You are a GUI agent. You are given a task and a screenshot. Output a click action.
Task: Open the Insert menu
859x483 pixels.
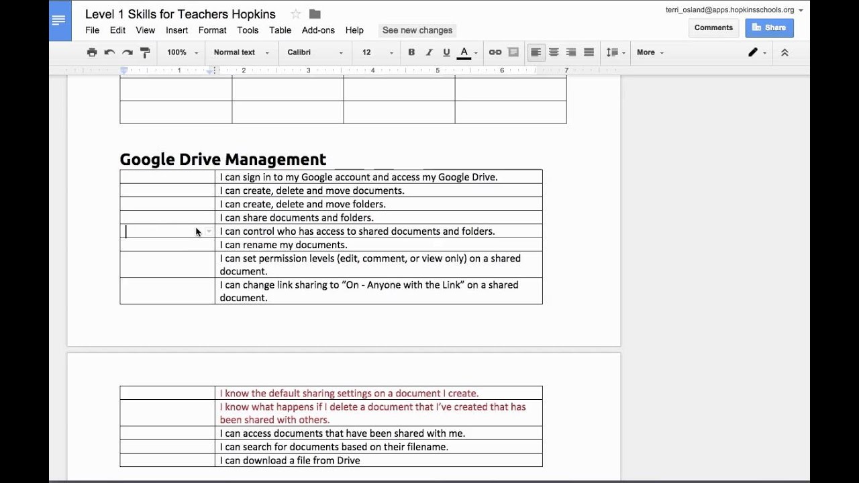point(176,30)
